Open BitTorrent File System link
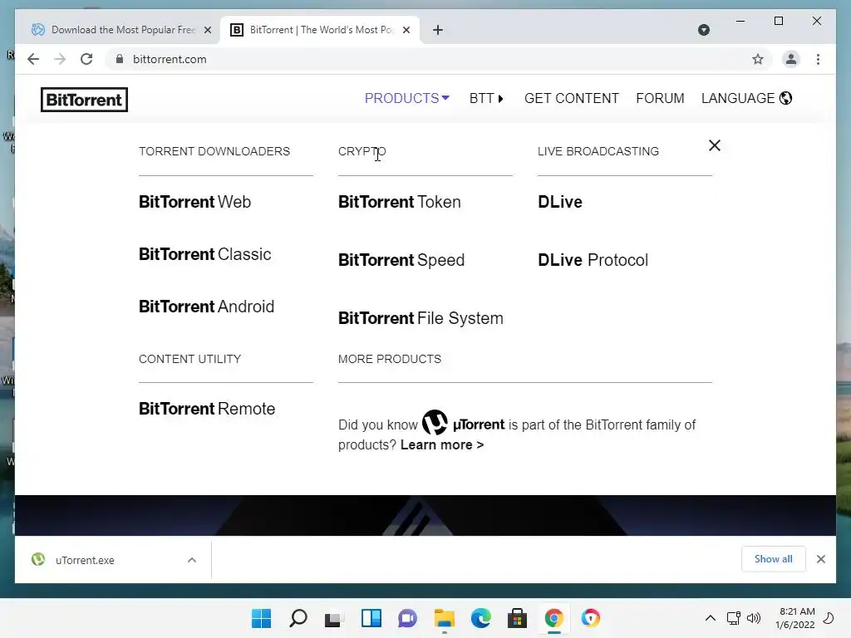Screen dimensions: 851x638 (421, 318)
